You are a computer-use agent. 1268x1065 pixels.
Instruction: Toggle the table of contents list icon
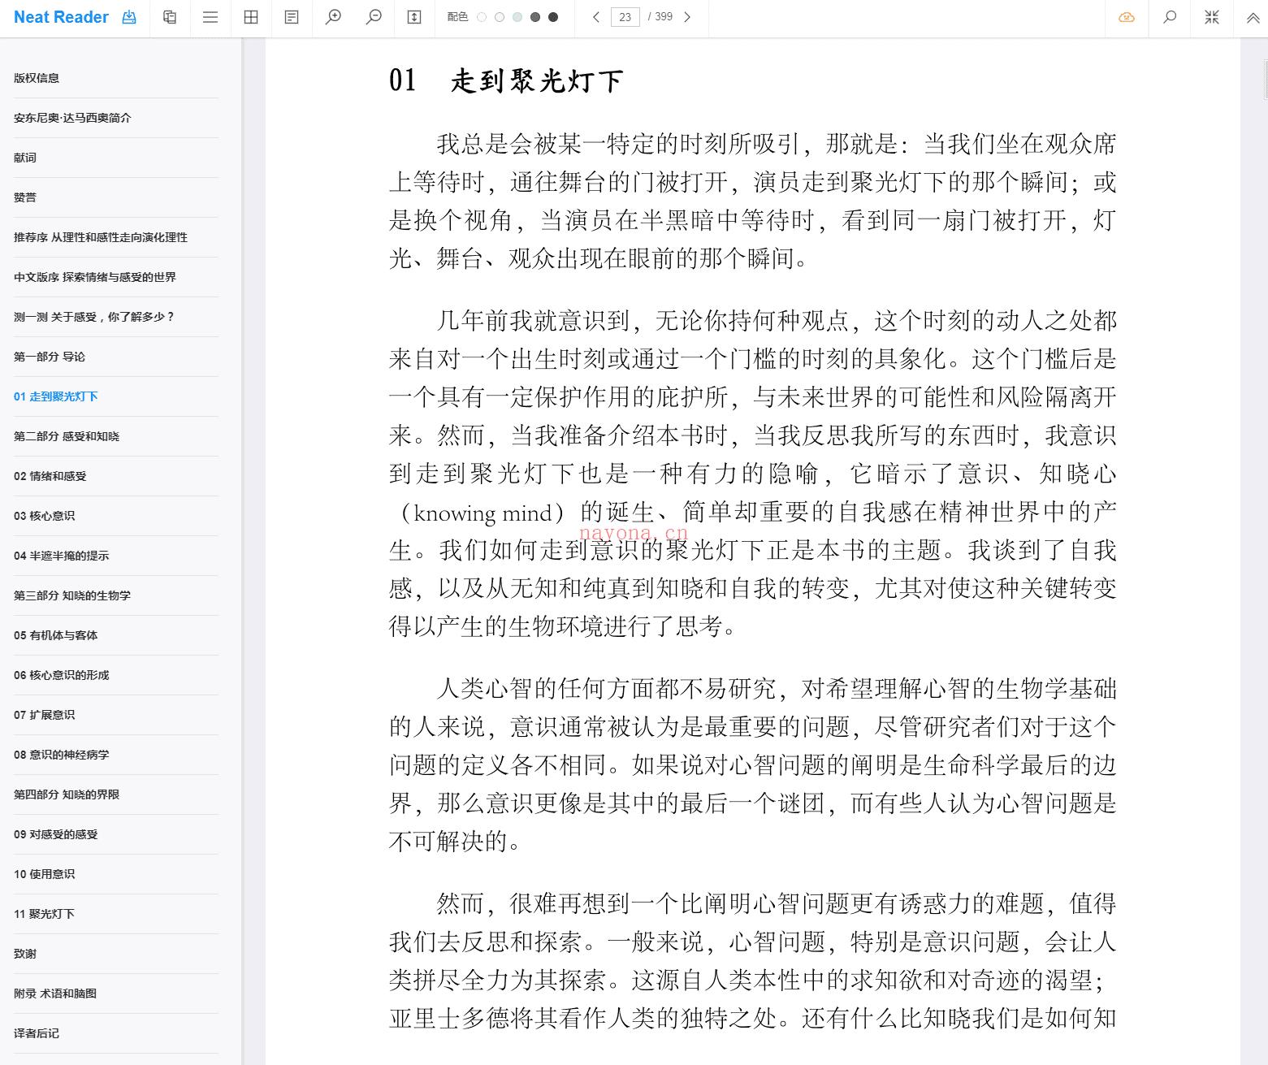(210, 17)
